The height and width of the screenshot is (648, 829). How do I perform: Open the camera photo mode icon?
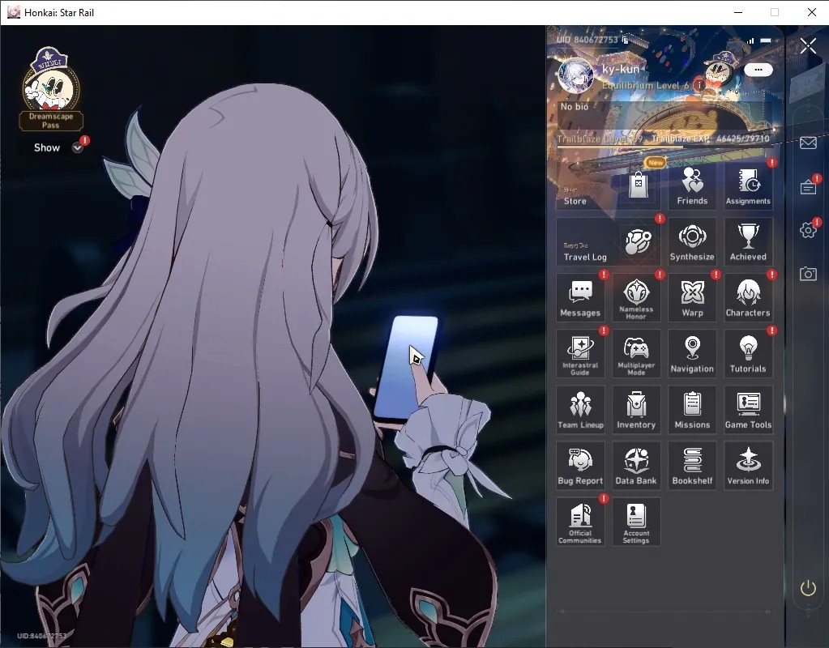(x=808, y=274)
